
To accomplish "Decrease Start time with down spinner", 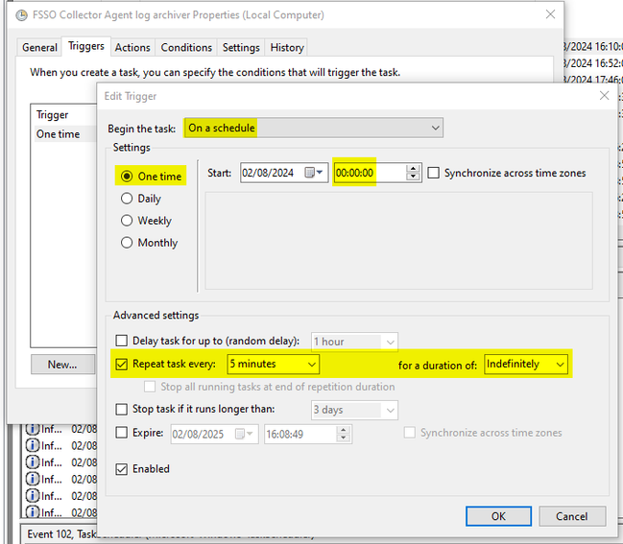I will click(x=413, y=177).
